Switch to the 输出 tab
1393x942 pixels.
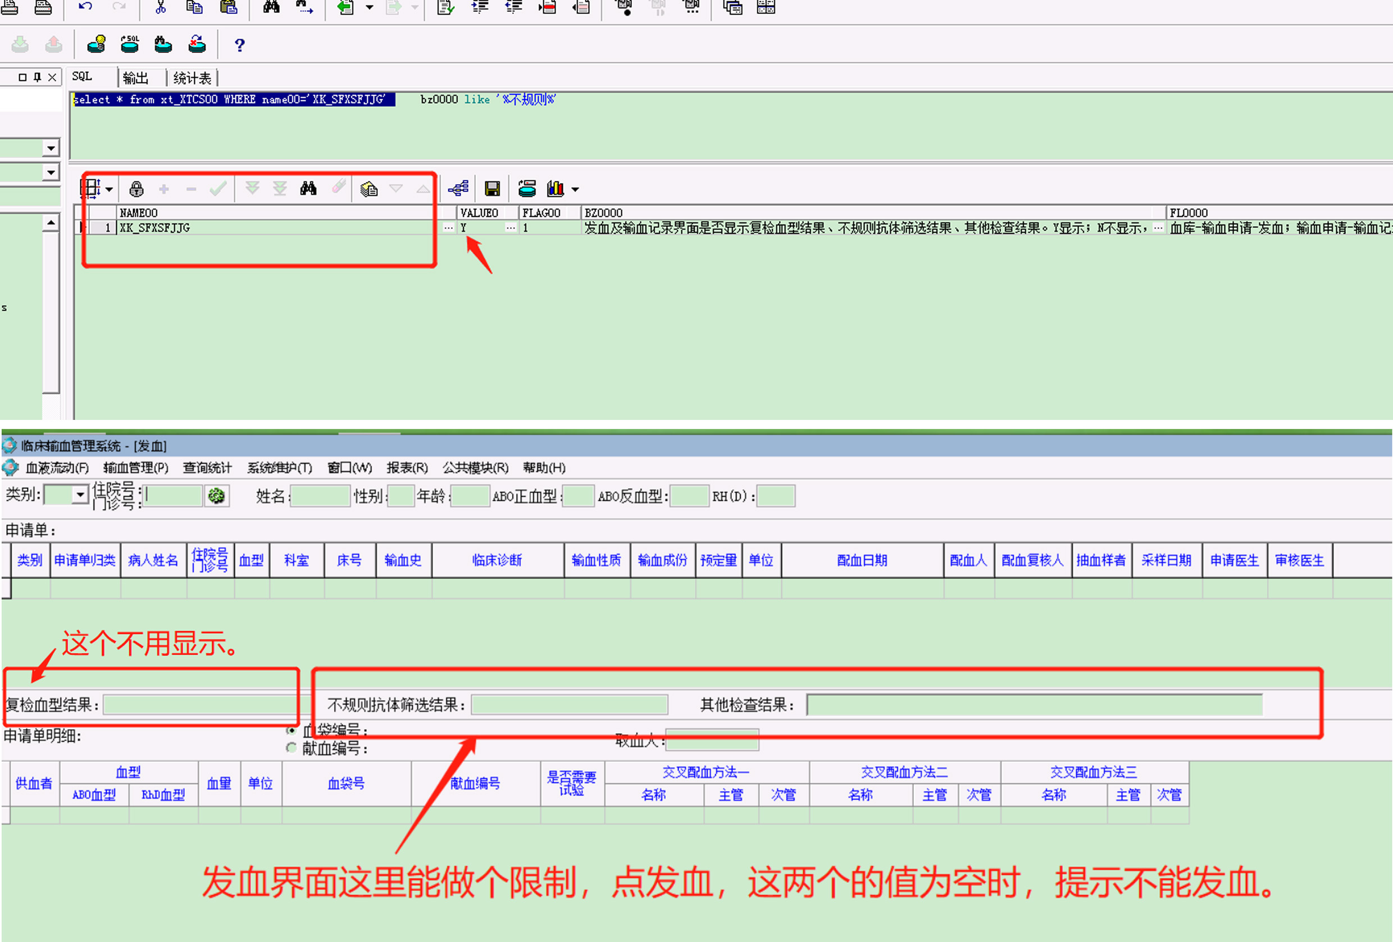point(135,78)
